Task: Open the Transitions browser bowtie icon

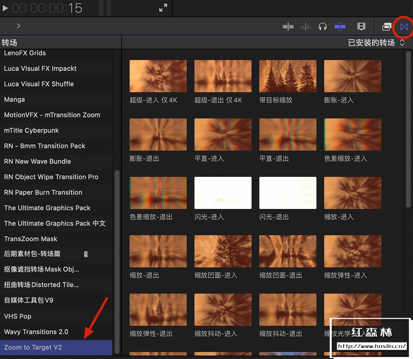Action: point(404,27)
